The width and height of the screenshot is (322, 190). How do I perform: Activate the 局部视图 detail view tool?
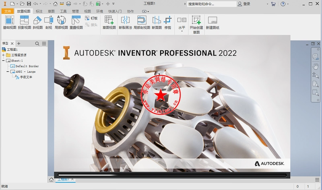(61, 23)
